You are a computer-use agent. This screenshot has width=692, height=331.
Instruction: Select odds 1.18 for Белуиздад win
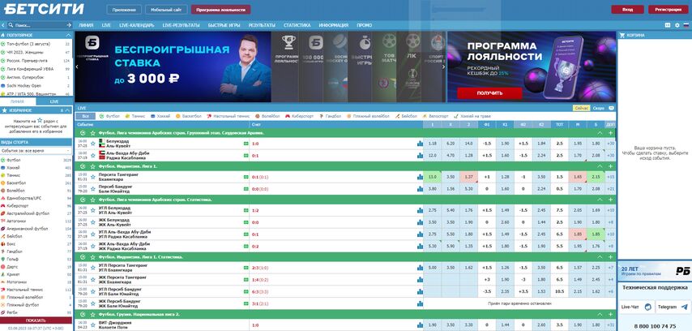432,144
